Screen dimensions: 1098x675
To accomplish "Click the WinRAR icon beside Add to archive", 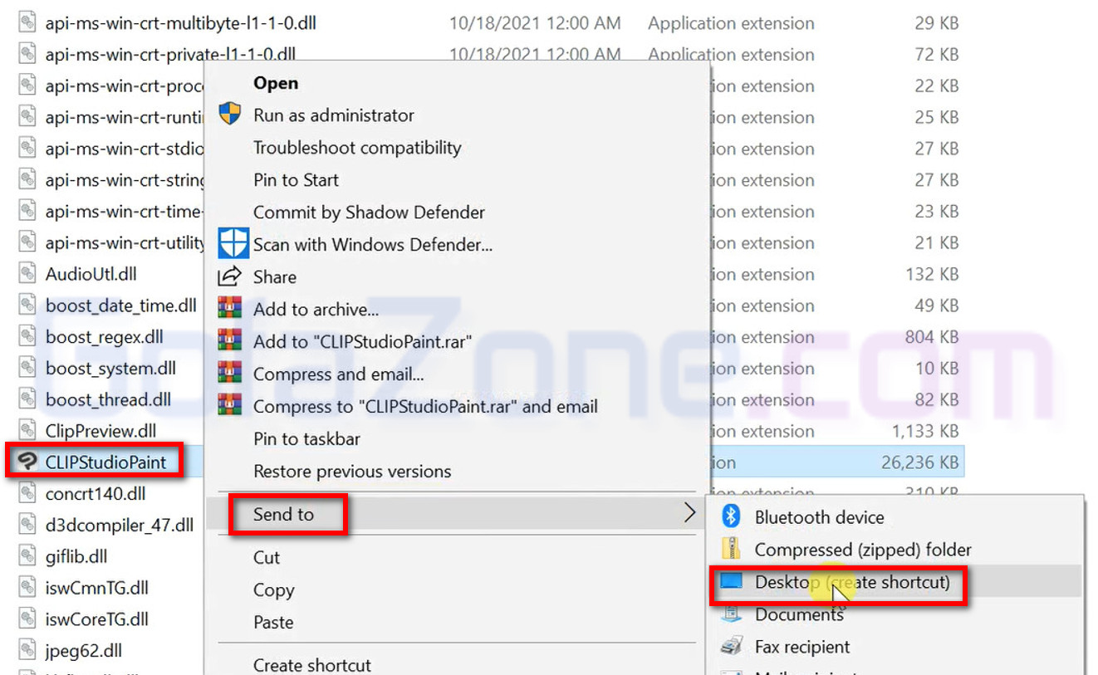I will click(x=229, y=309).
